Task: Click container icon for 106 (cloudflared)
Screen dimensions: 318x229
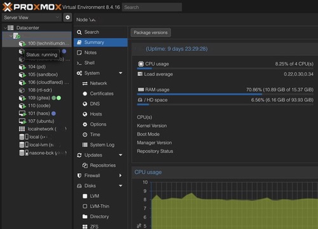Action: click(22, 82)
